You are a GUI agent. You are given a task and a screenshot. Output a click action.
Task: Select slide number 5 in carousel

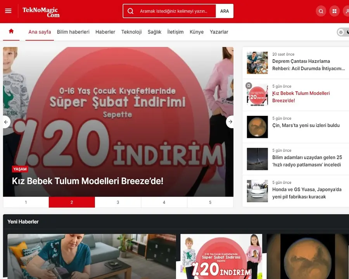210,202
